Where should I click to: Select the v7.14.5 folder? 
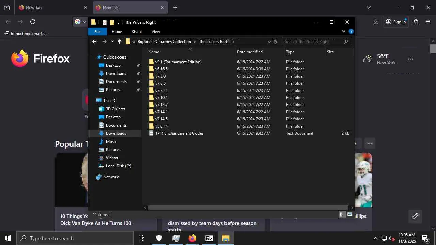pyautogui.click(x=161, y=119)
